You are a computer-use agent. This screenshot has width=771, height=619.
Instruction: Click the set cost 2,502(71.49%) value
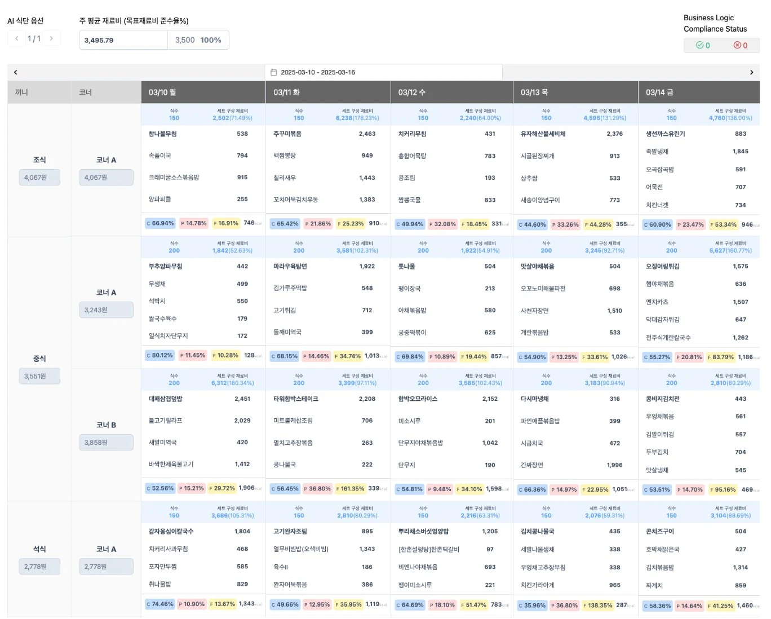click(232, 118)
